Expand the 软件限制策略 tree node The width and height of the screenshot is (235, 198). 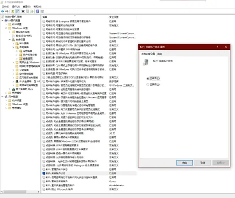click(13, 74)
